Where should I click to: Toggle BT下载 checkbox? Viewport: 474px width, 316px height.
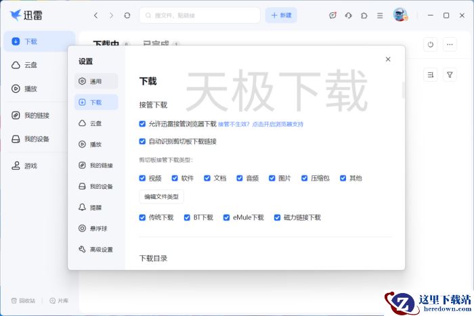[x=187, y=217]
